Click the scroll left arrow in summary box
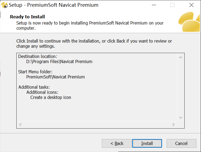Viewport: 201px width, 152px height. pos(20,125)
